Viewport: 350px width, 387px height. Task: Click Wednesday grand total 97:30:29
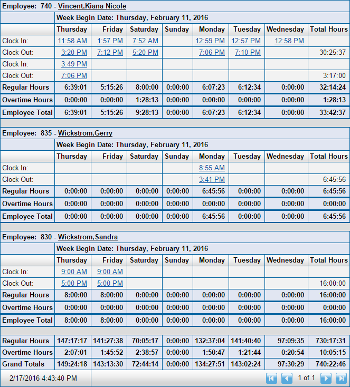pos(291,364)
